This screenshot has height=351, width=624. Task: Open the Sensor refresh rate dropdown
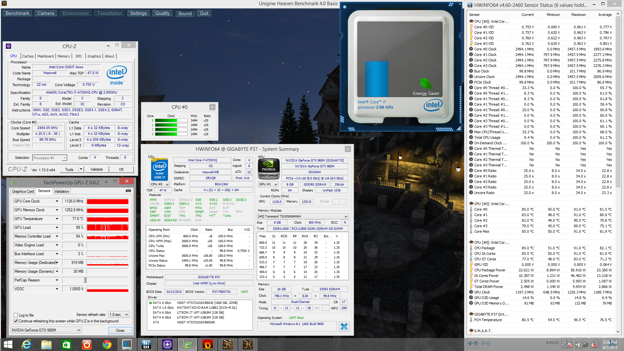[x=119, y=315]
